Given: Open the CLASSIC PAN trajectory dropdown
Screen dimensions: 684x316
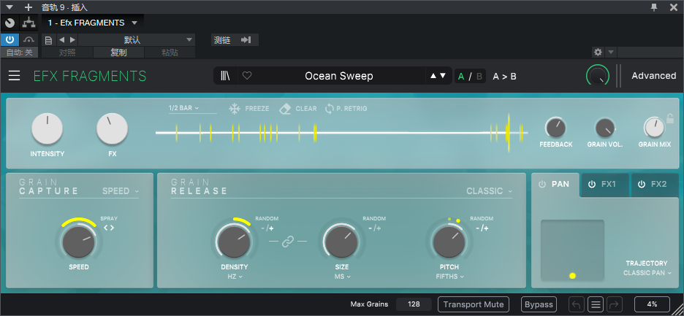Looking at the screenshot, I should pos(647,273).
